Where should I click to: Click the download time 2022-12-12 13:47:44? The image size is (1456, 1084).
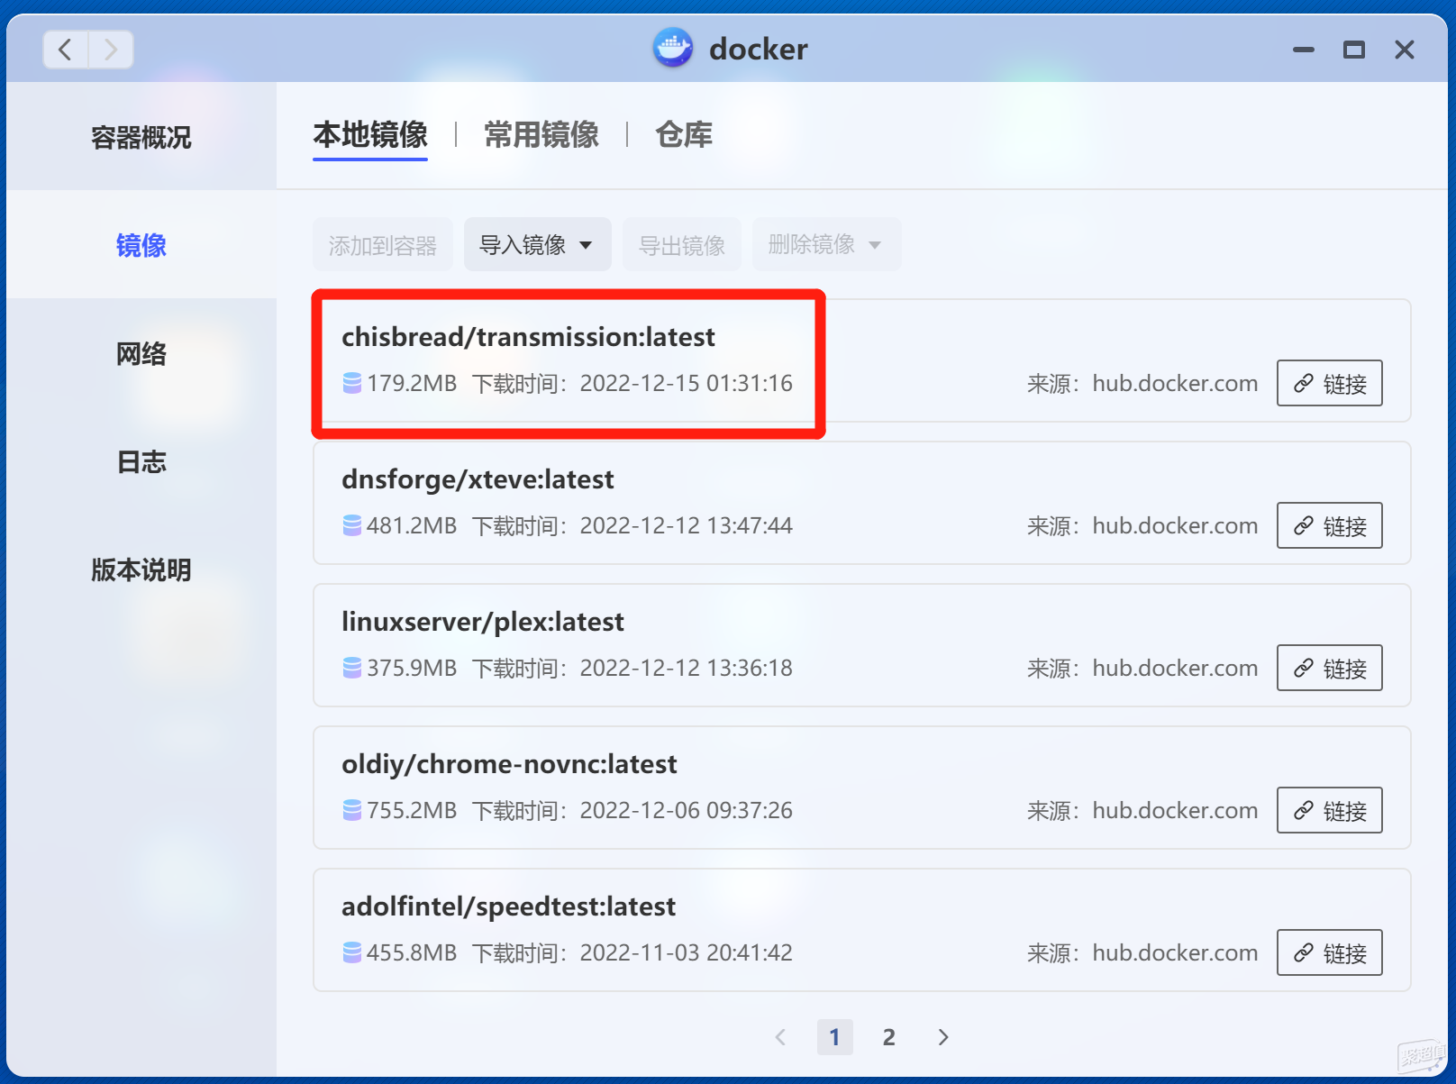point(686,525)
